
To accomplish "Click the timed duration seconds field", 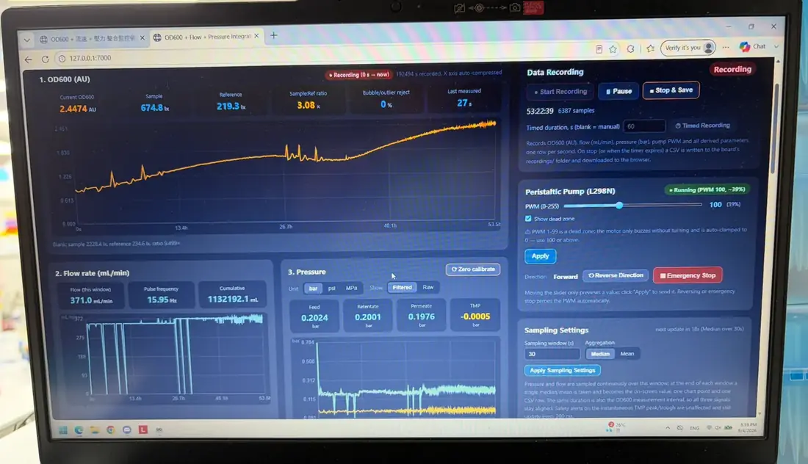I will [644, 126].
